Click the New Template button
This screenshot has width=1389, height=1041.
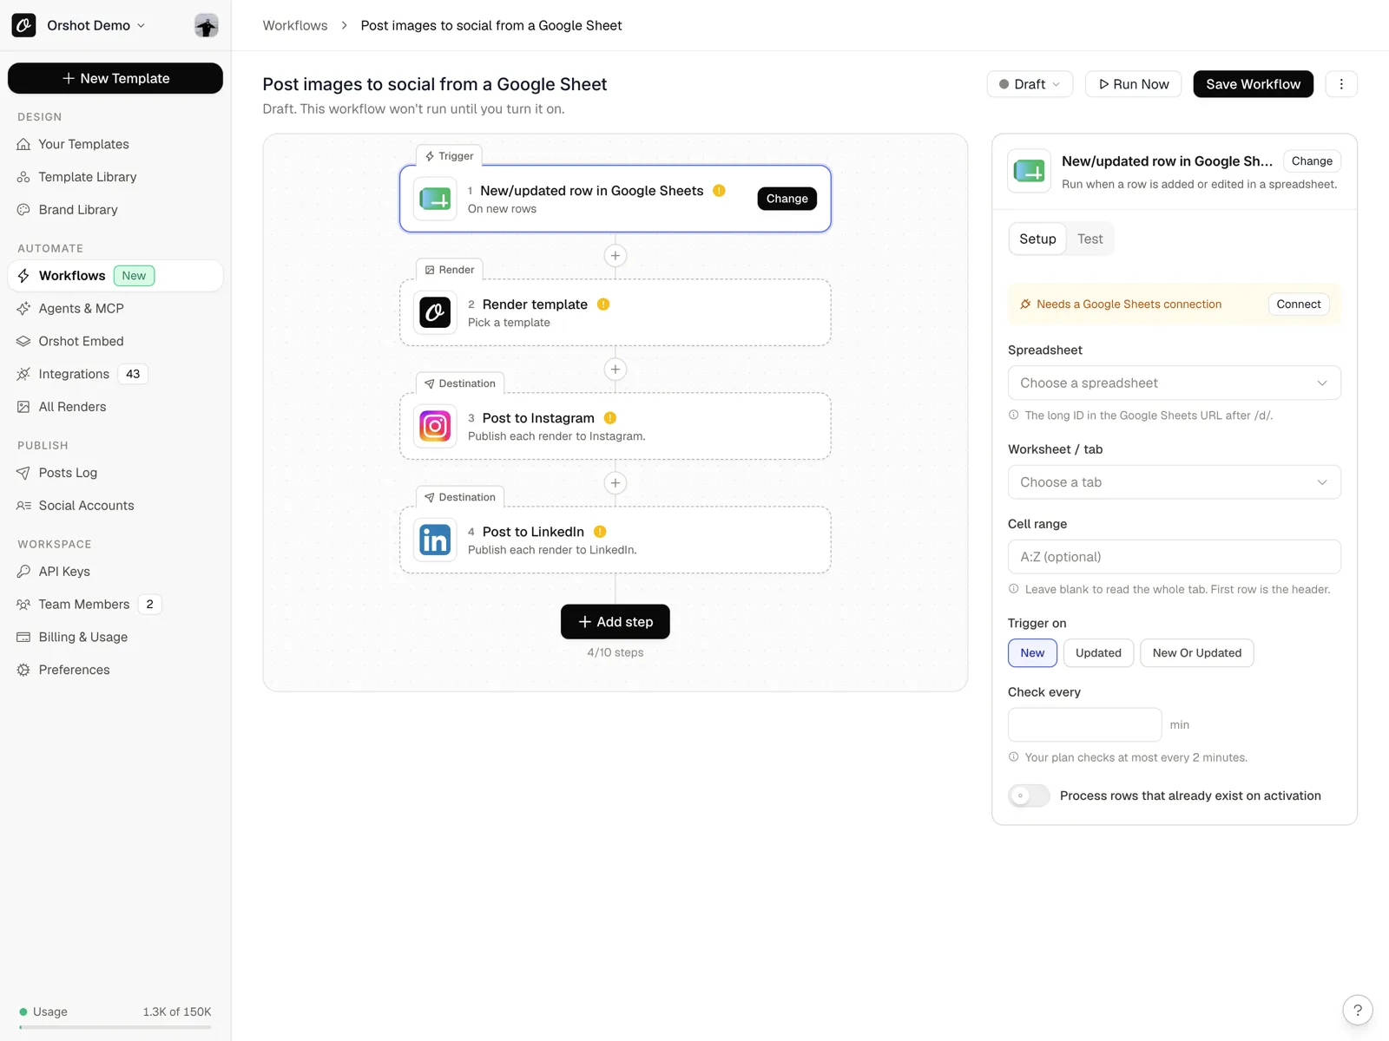pos(115,78)
